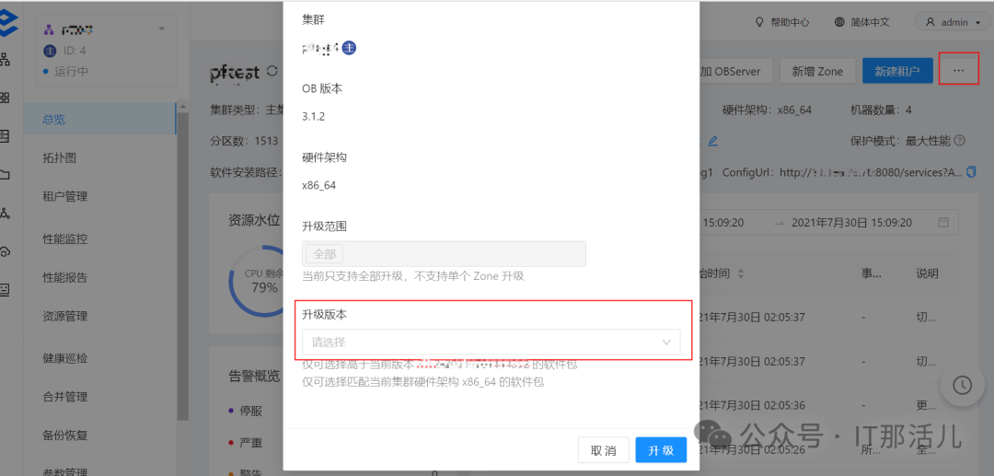The height and width of the screenshot is (476, 994).
Task: Click the disabled 升级范围 field with 全部
Action: 444,253
